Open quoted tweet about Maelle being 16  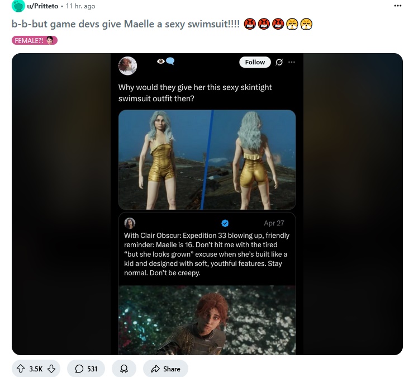point(207,254)
